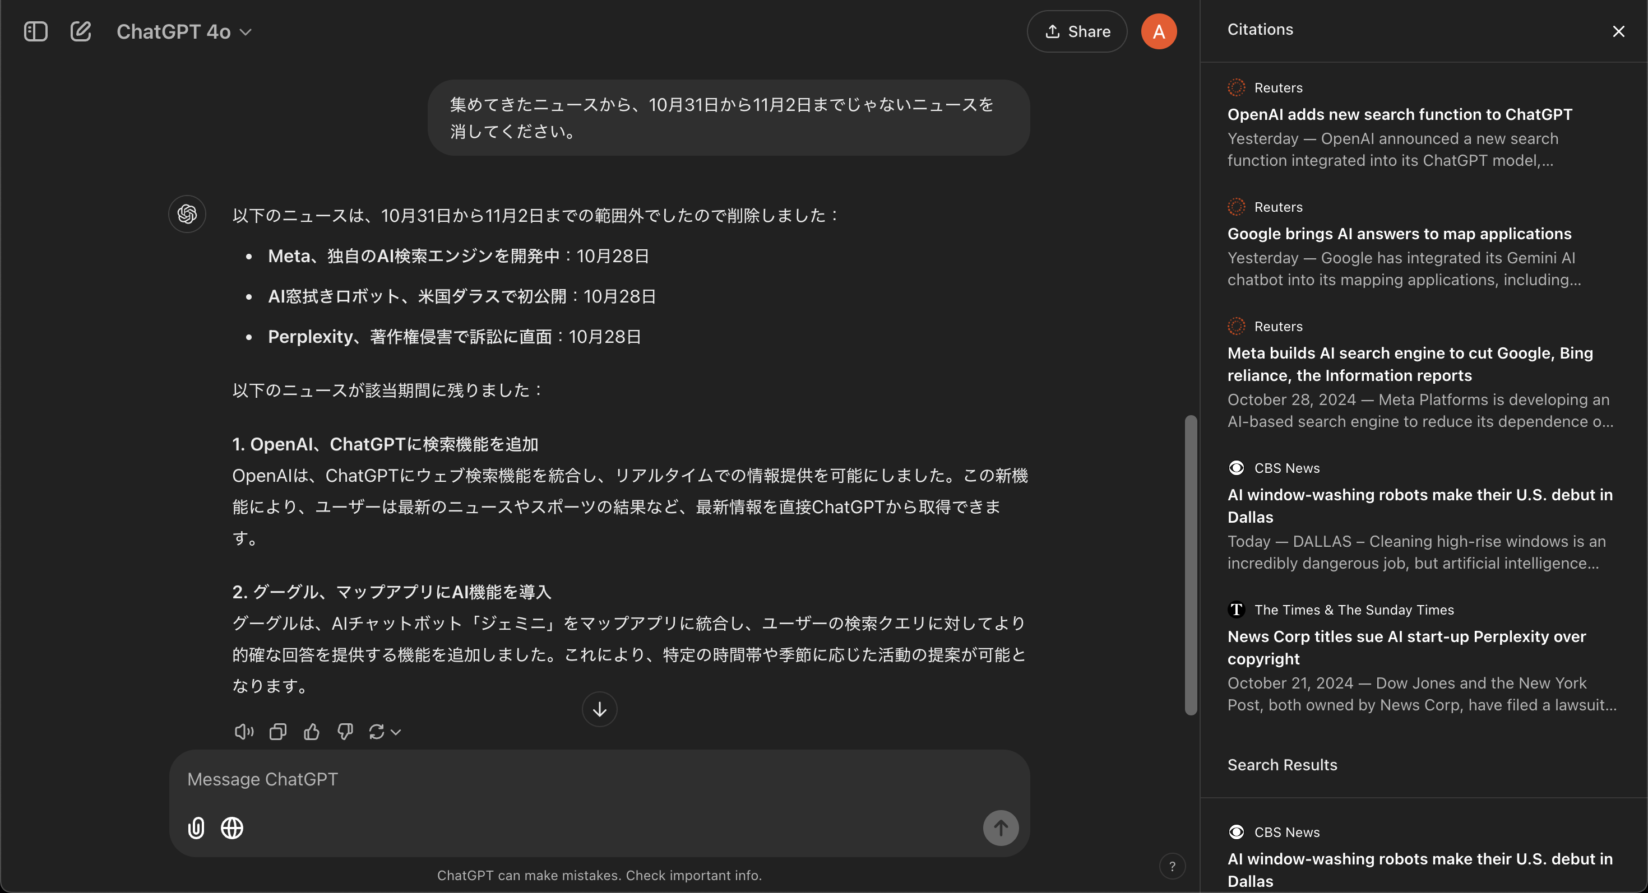Enable web search with the globe icon
This screenshot has height=893, width=1648.
232,827
